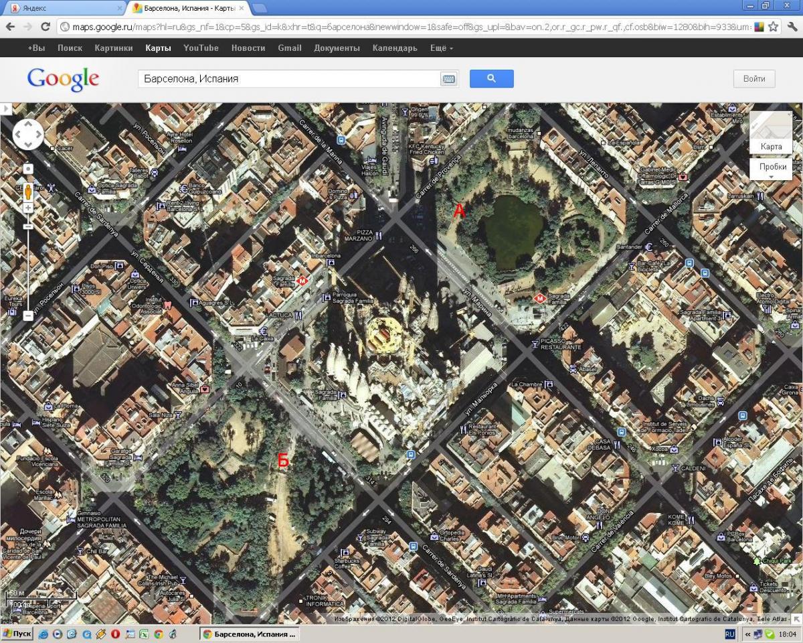Open Chrome wrench settings menu
803x643 pixels.
point(792,27)
